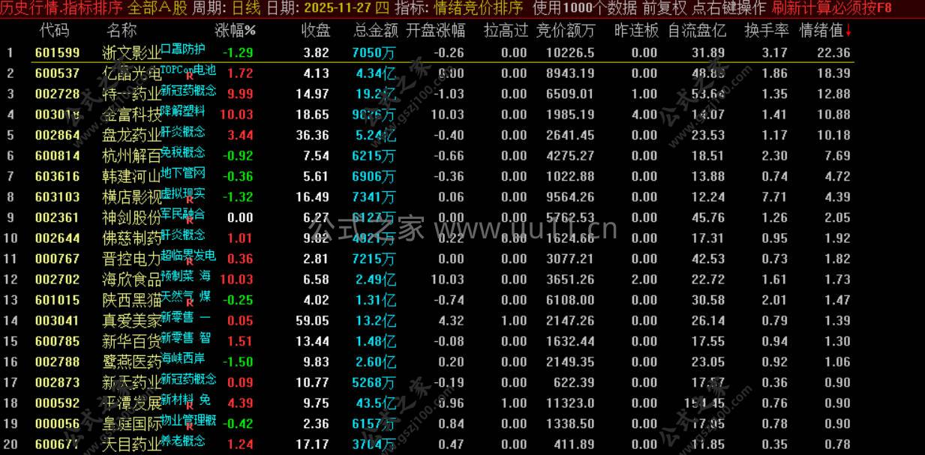Viewport: 925px width, 455px height.
Task: Open the 韩建河山 stock name
Action: click(131, 177)
